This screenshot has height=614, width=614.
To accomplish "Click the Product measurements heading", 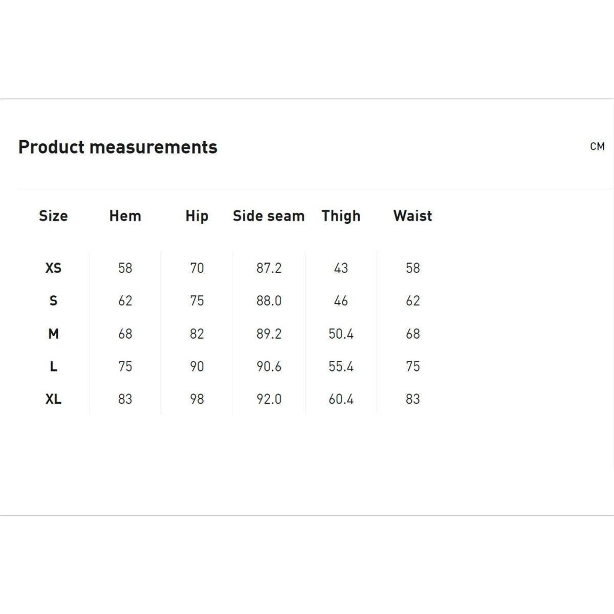I will pyautogui.click(x=118, y=147).
